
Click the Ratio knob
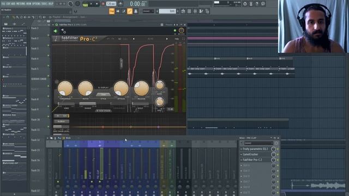click(x=86, y=88)
